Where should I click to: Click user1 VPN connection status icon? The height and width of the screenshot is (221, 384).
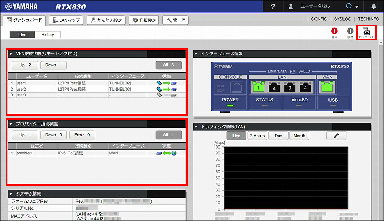coord(166,83)
